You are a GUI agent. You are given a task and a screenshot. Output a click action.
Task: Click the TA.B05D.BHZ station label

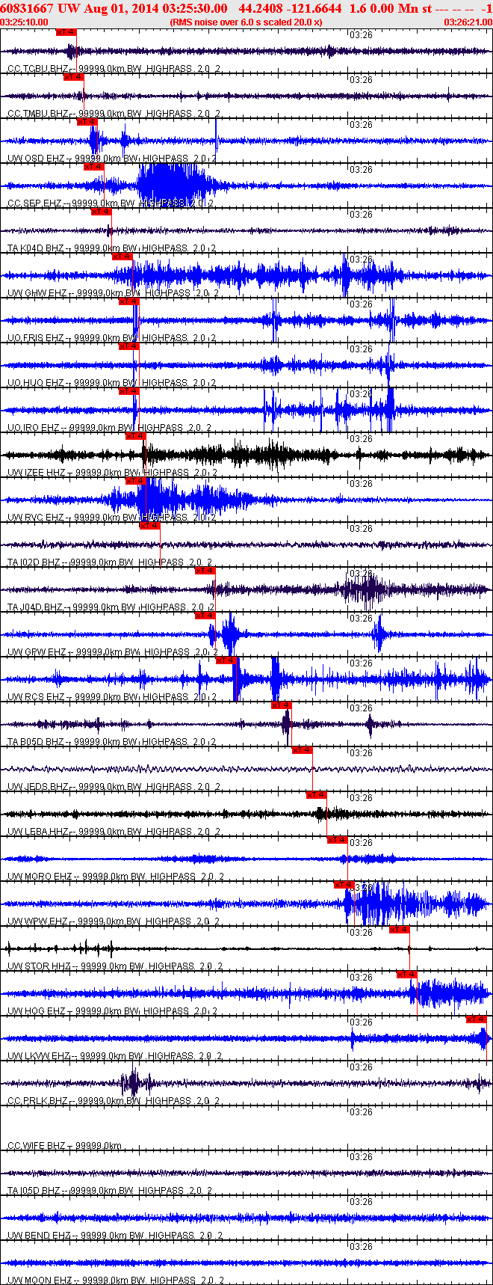pos(36,742)
